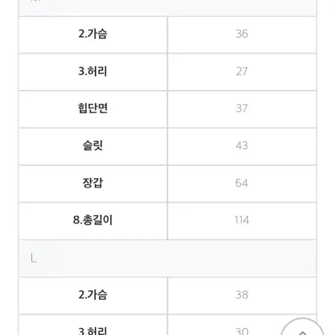
Task: Click the L size 3.허리 label
Action: pos(93,331)
